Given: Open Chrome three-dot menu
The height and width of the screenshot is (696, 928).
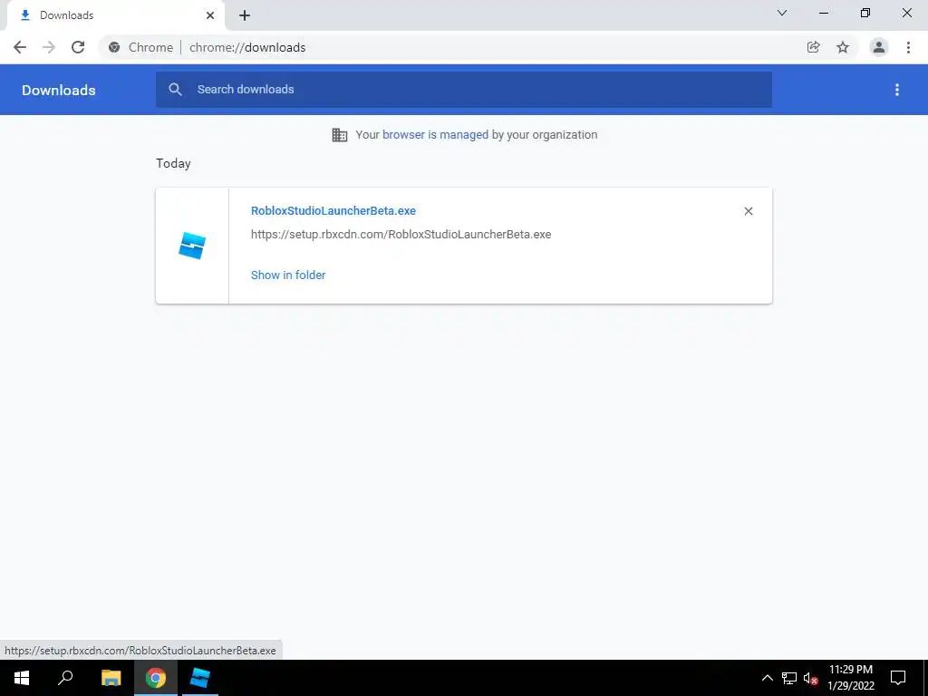Looking at the screenshot, I should (908, 47).
